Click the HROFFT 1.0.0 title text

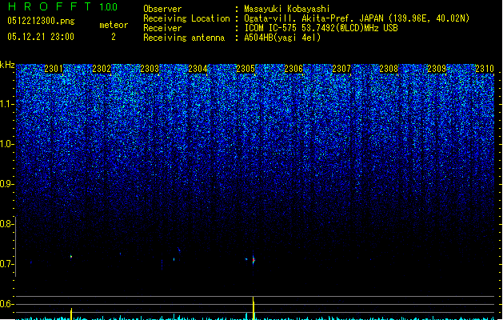[x=63, y=6]
